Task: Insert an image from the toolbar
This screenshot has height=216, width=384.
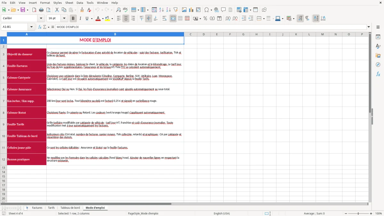Action: (184, 10)
